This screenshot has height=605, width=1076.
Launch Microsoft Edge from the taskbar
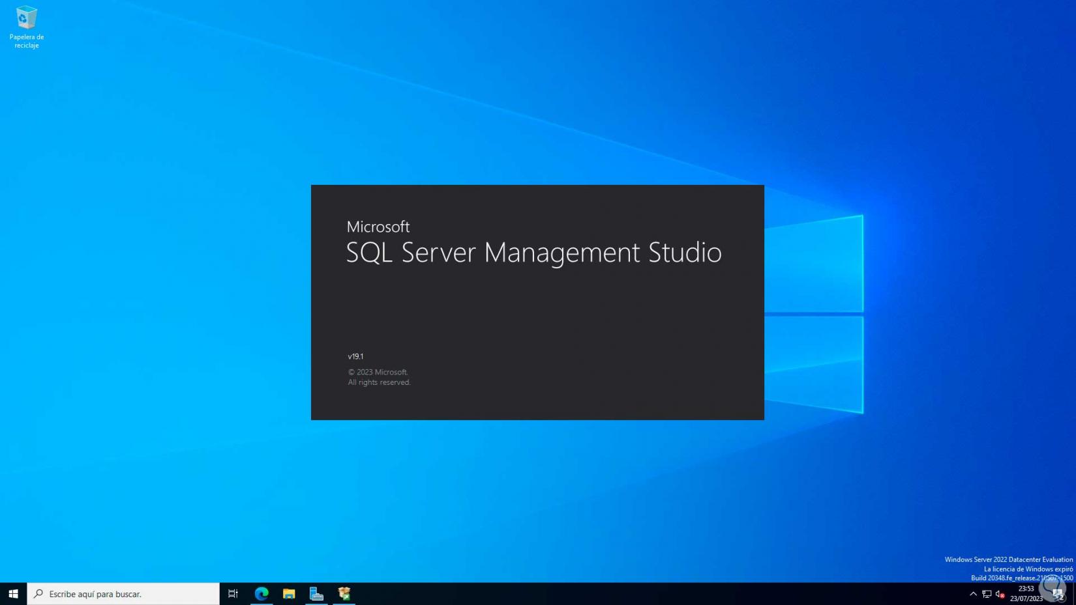(x=262, y=594)
